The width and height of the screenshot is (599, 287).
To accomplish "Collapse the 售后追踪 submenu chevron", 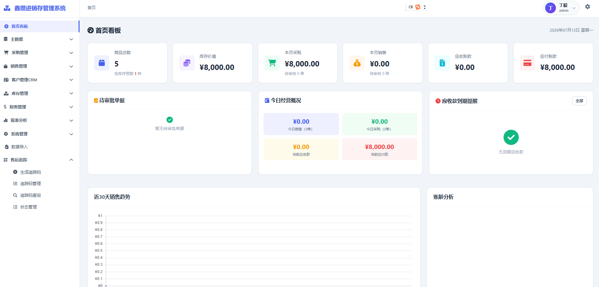I will [x=71, y=160].
